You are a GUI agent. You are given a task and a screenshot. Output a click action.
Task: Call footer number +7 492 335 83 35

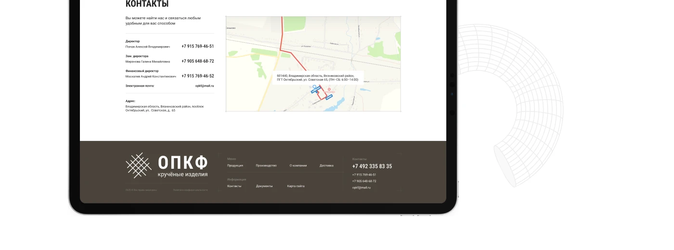pyautogui.click(x=372, y=166)
